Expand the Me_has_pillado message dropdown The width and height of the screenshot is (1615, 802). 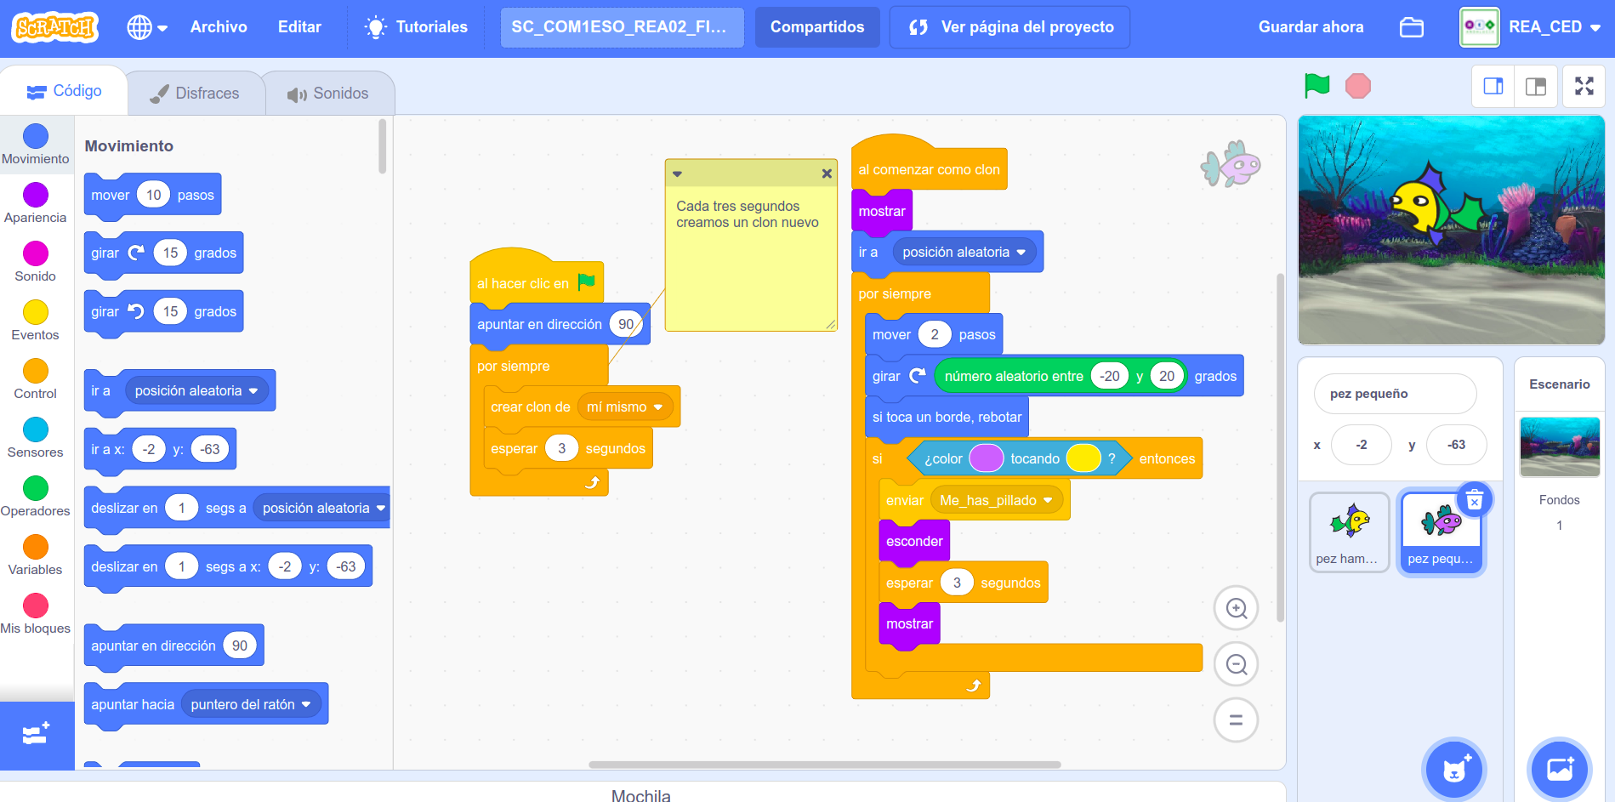(1048, 500)
